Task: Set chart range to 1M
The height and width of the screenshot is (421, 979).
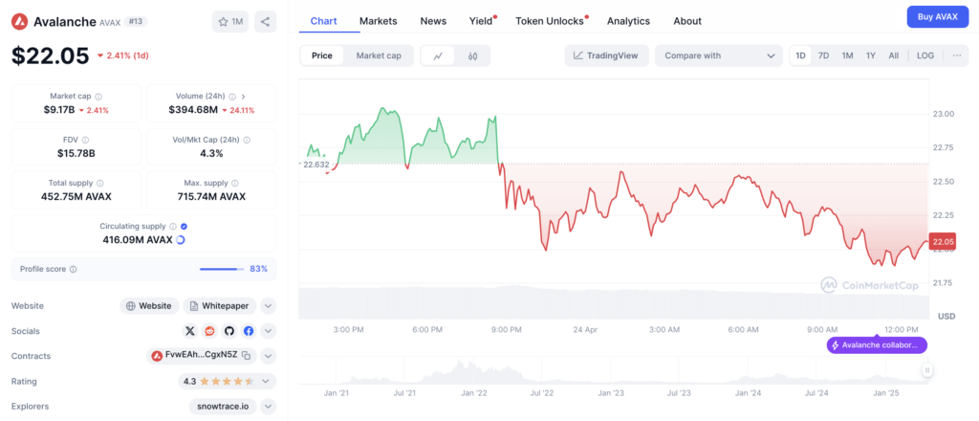Action: pyautogui.click(x=847, y=55)
